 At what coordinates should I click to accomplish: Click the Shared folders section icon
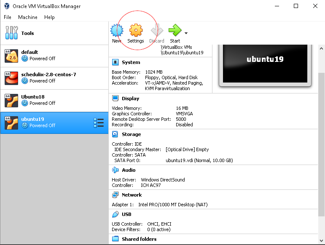point(115,239)
